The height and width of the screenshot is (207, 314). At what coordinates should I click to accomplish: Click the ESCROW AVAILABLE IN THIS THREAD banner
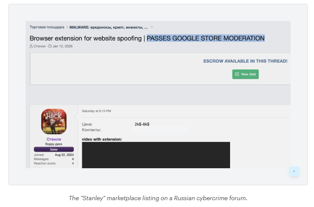245,61
